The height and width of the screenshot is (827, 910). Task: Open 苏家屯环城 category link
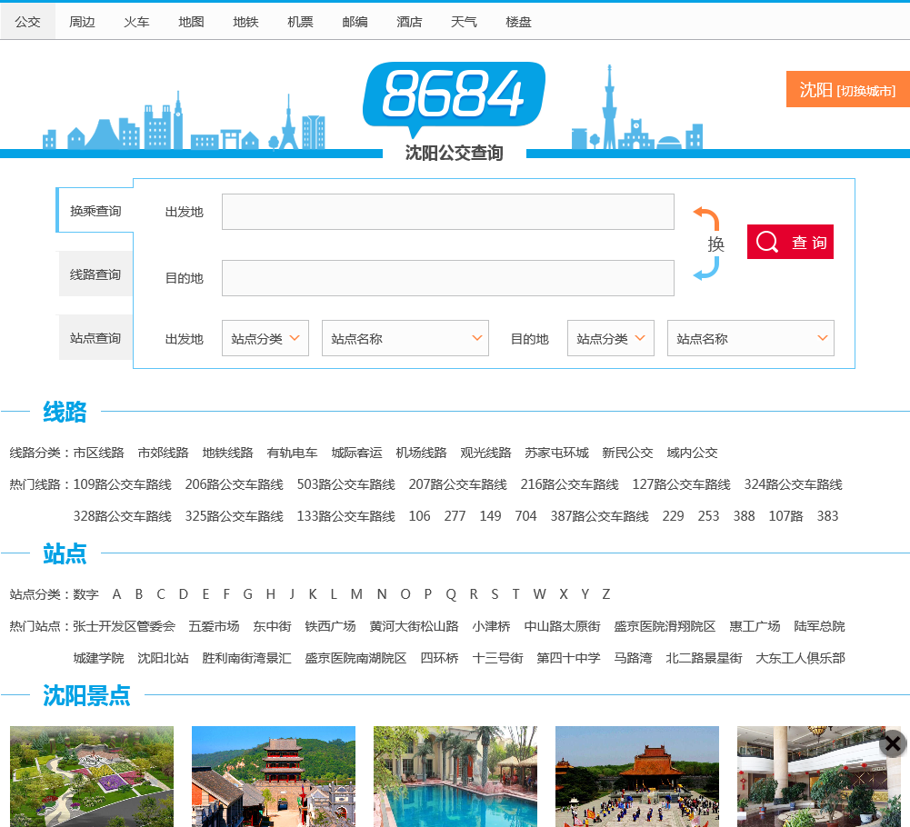(x=556, y=453)
